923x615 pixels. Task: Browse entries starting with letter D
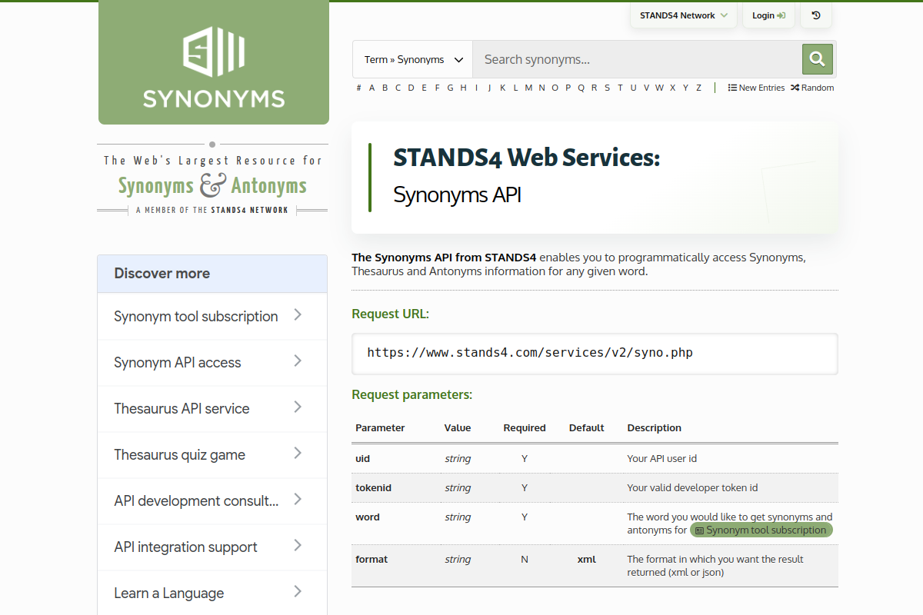(x=412, y=88)
